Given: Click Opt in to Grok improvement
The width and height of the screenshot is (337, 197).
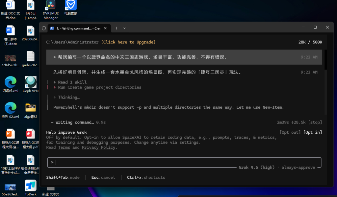Looking at the screenshot, I should pos(313,132).
